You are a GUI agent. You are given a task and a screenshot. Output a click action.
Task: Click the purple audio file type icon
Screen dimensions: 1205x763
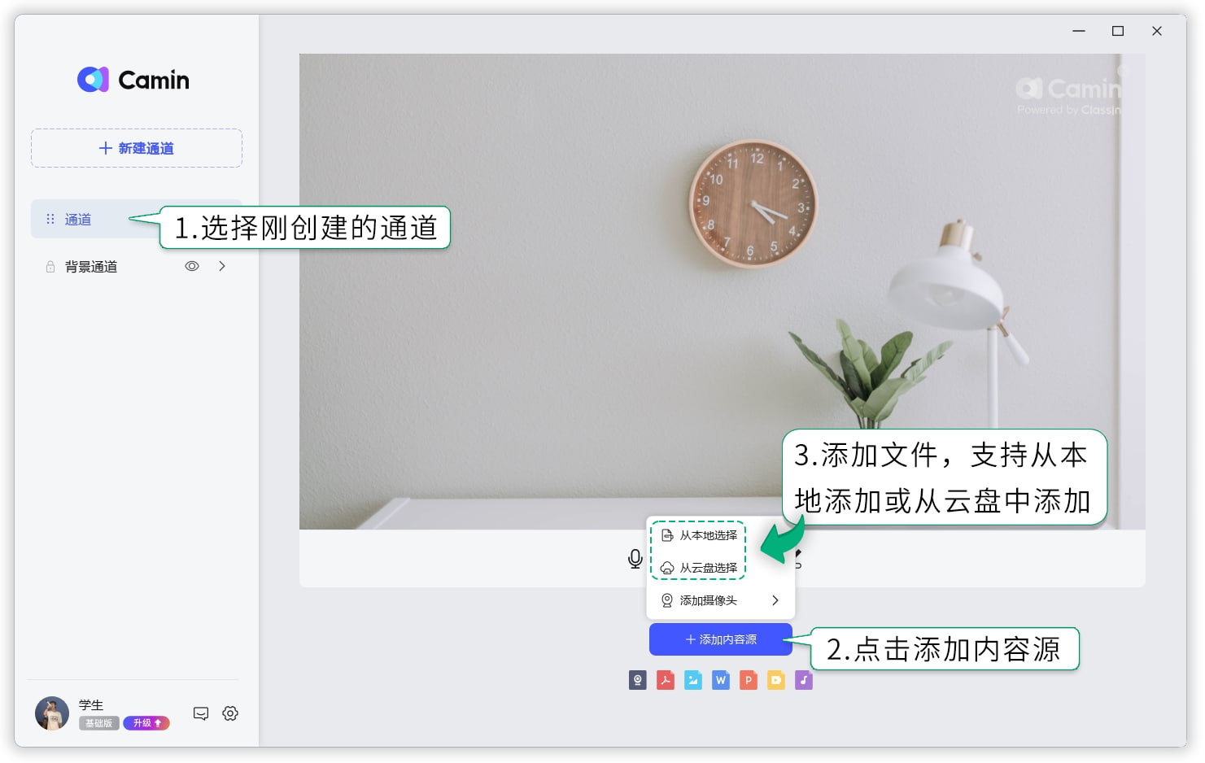(x=804, y=680)
